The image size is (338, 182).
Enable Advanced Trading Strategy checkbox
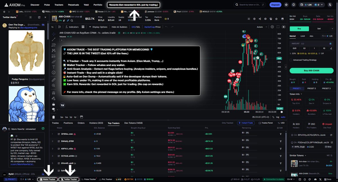tap(291, 60)
